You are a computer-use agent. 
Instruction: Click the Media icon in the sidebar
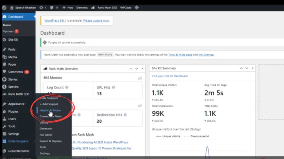(4, 57)
